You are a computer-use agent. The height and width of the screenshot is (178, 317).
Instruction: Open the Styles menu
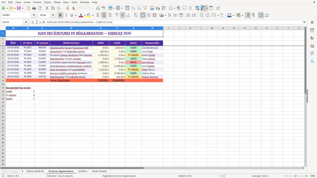coord(48,2)
